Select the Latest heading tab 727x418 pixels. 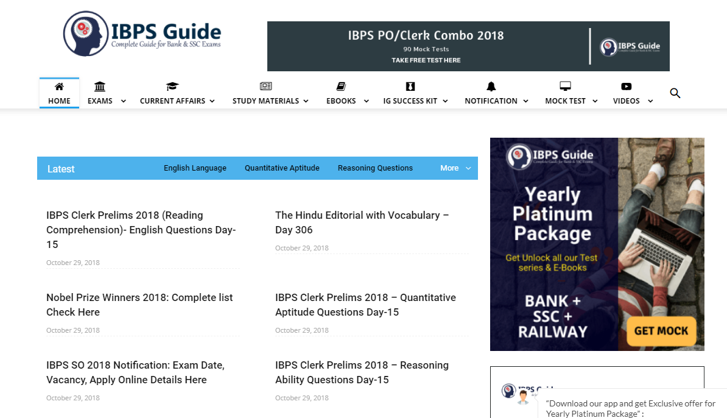click(x=61, y=169)
